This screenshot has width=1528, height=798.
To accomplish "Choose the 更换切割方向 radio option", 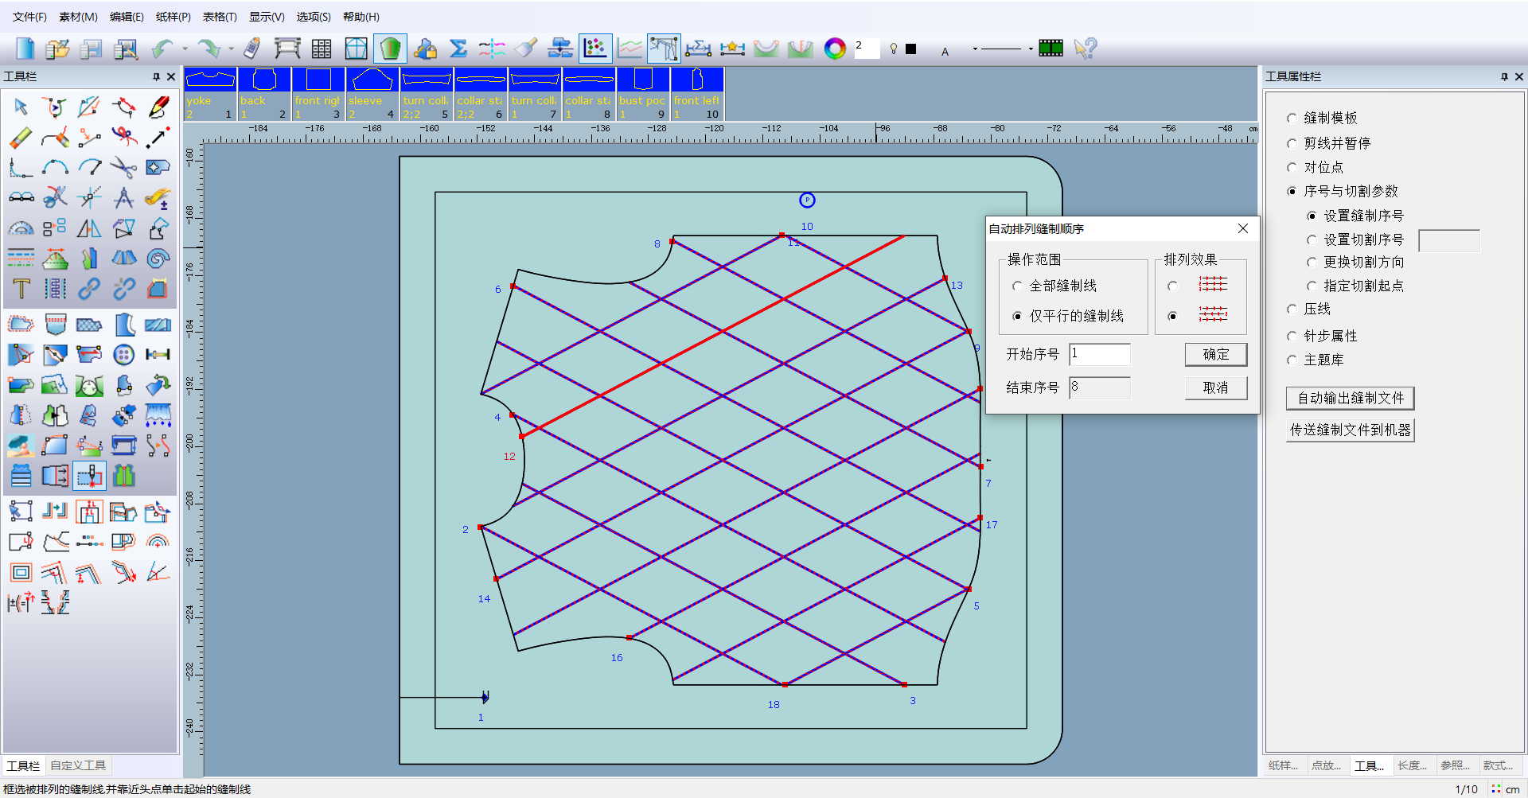I will click(1312, 262).
